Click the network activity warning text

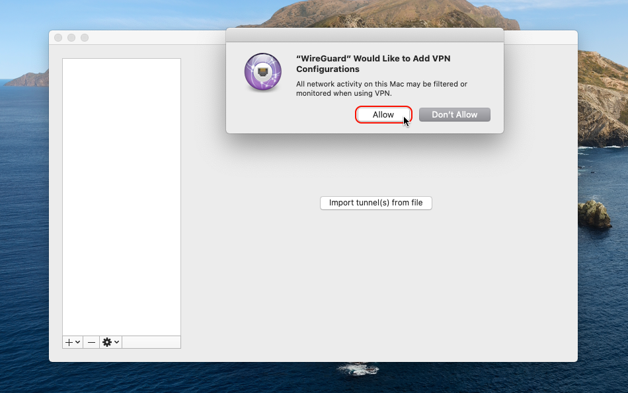coord(381,89)
